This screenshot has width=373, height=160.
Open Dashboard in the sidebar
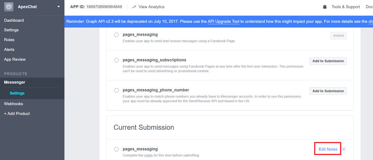(x=14, y=20)
